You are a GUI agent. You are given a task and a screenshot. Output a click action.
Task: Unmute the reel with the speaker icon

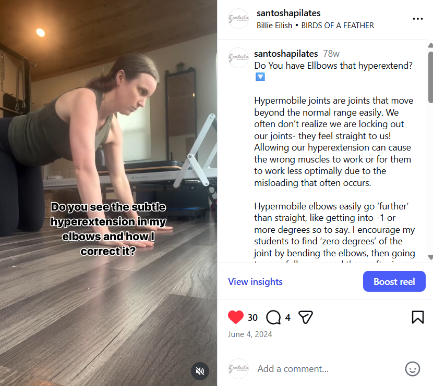click(200, 371)
